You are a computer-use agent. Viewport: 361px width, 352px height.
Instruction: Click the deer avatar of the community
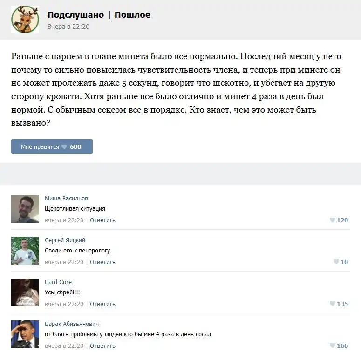[25, 20]
